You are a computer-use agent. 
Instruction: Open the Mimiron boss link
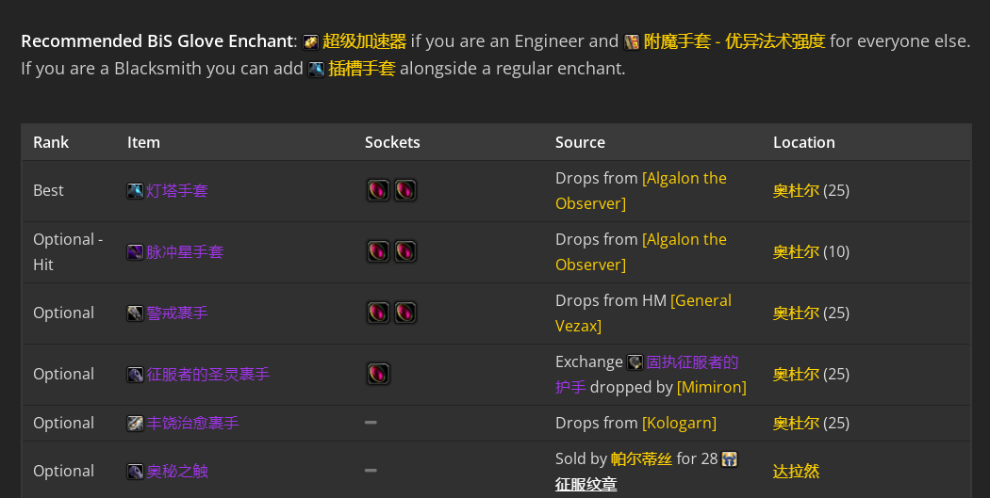pyautogui.click(x=711, y=387)
